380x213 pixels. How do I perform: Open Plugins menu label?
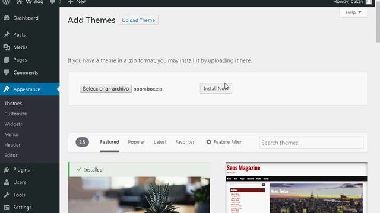click(x=21, y=170)
